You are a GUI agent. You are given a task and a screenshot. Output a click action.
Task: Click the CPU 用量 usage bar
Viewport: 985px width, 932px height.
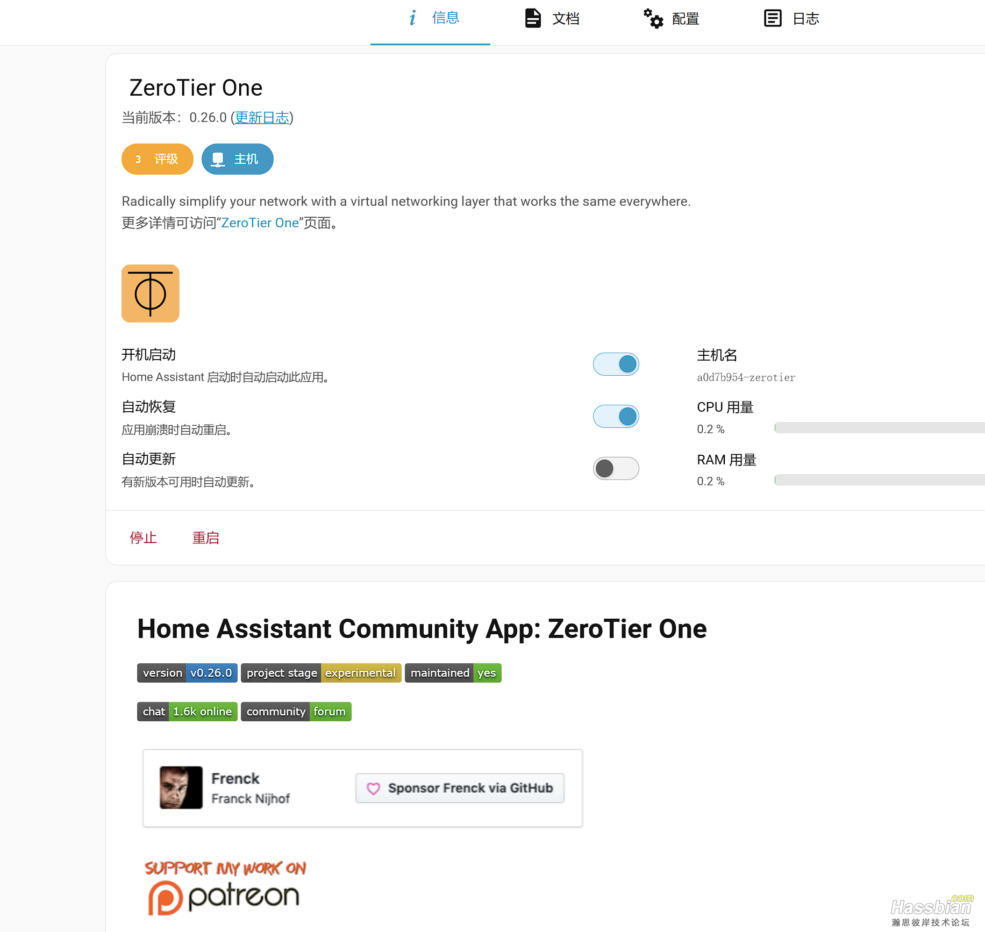pos(880,428)
